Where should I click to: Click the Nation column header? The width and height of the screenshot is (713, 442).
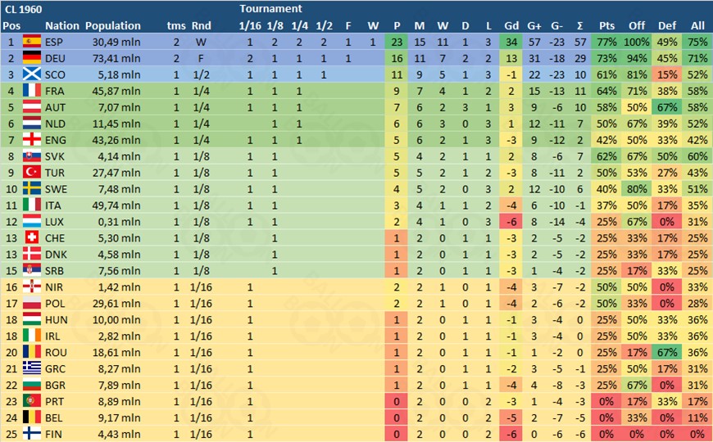pyautogui.click(x=61, y=26)
